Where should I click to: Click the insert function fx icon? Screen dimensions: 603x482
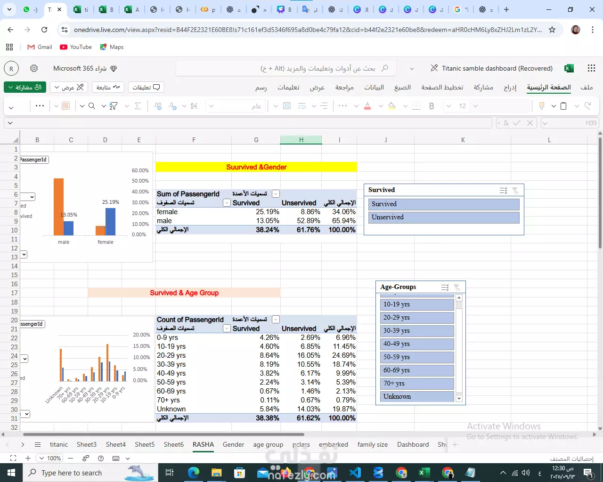[x=506, y=123]
